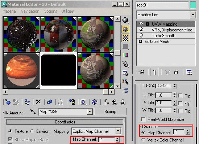
Task: Select the Texture radio button
Action: point(10,131)
